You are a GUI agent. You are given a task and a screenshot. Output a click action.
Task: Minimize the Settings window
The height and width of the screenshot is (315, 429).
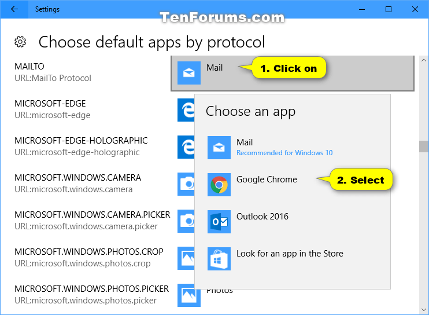[x=362, y=9]
